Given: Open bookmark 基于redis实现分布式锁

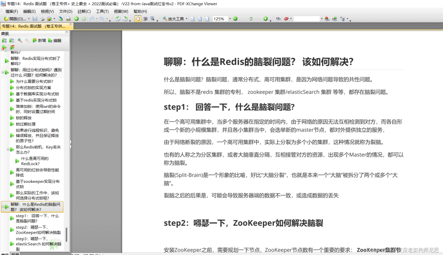Looking at the screenshot, I should click(x=36, y=100).
